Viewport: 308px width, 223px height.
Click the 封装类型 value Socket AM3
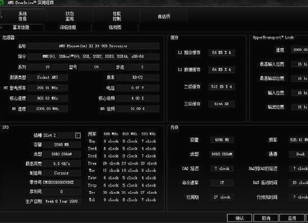pyautogui.click(x=48, y=77)
